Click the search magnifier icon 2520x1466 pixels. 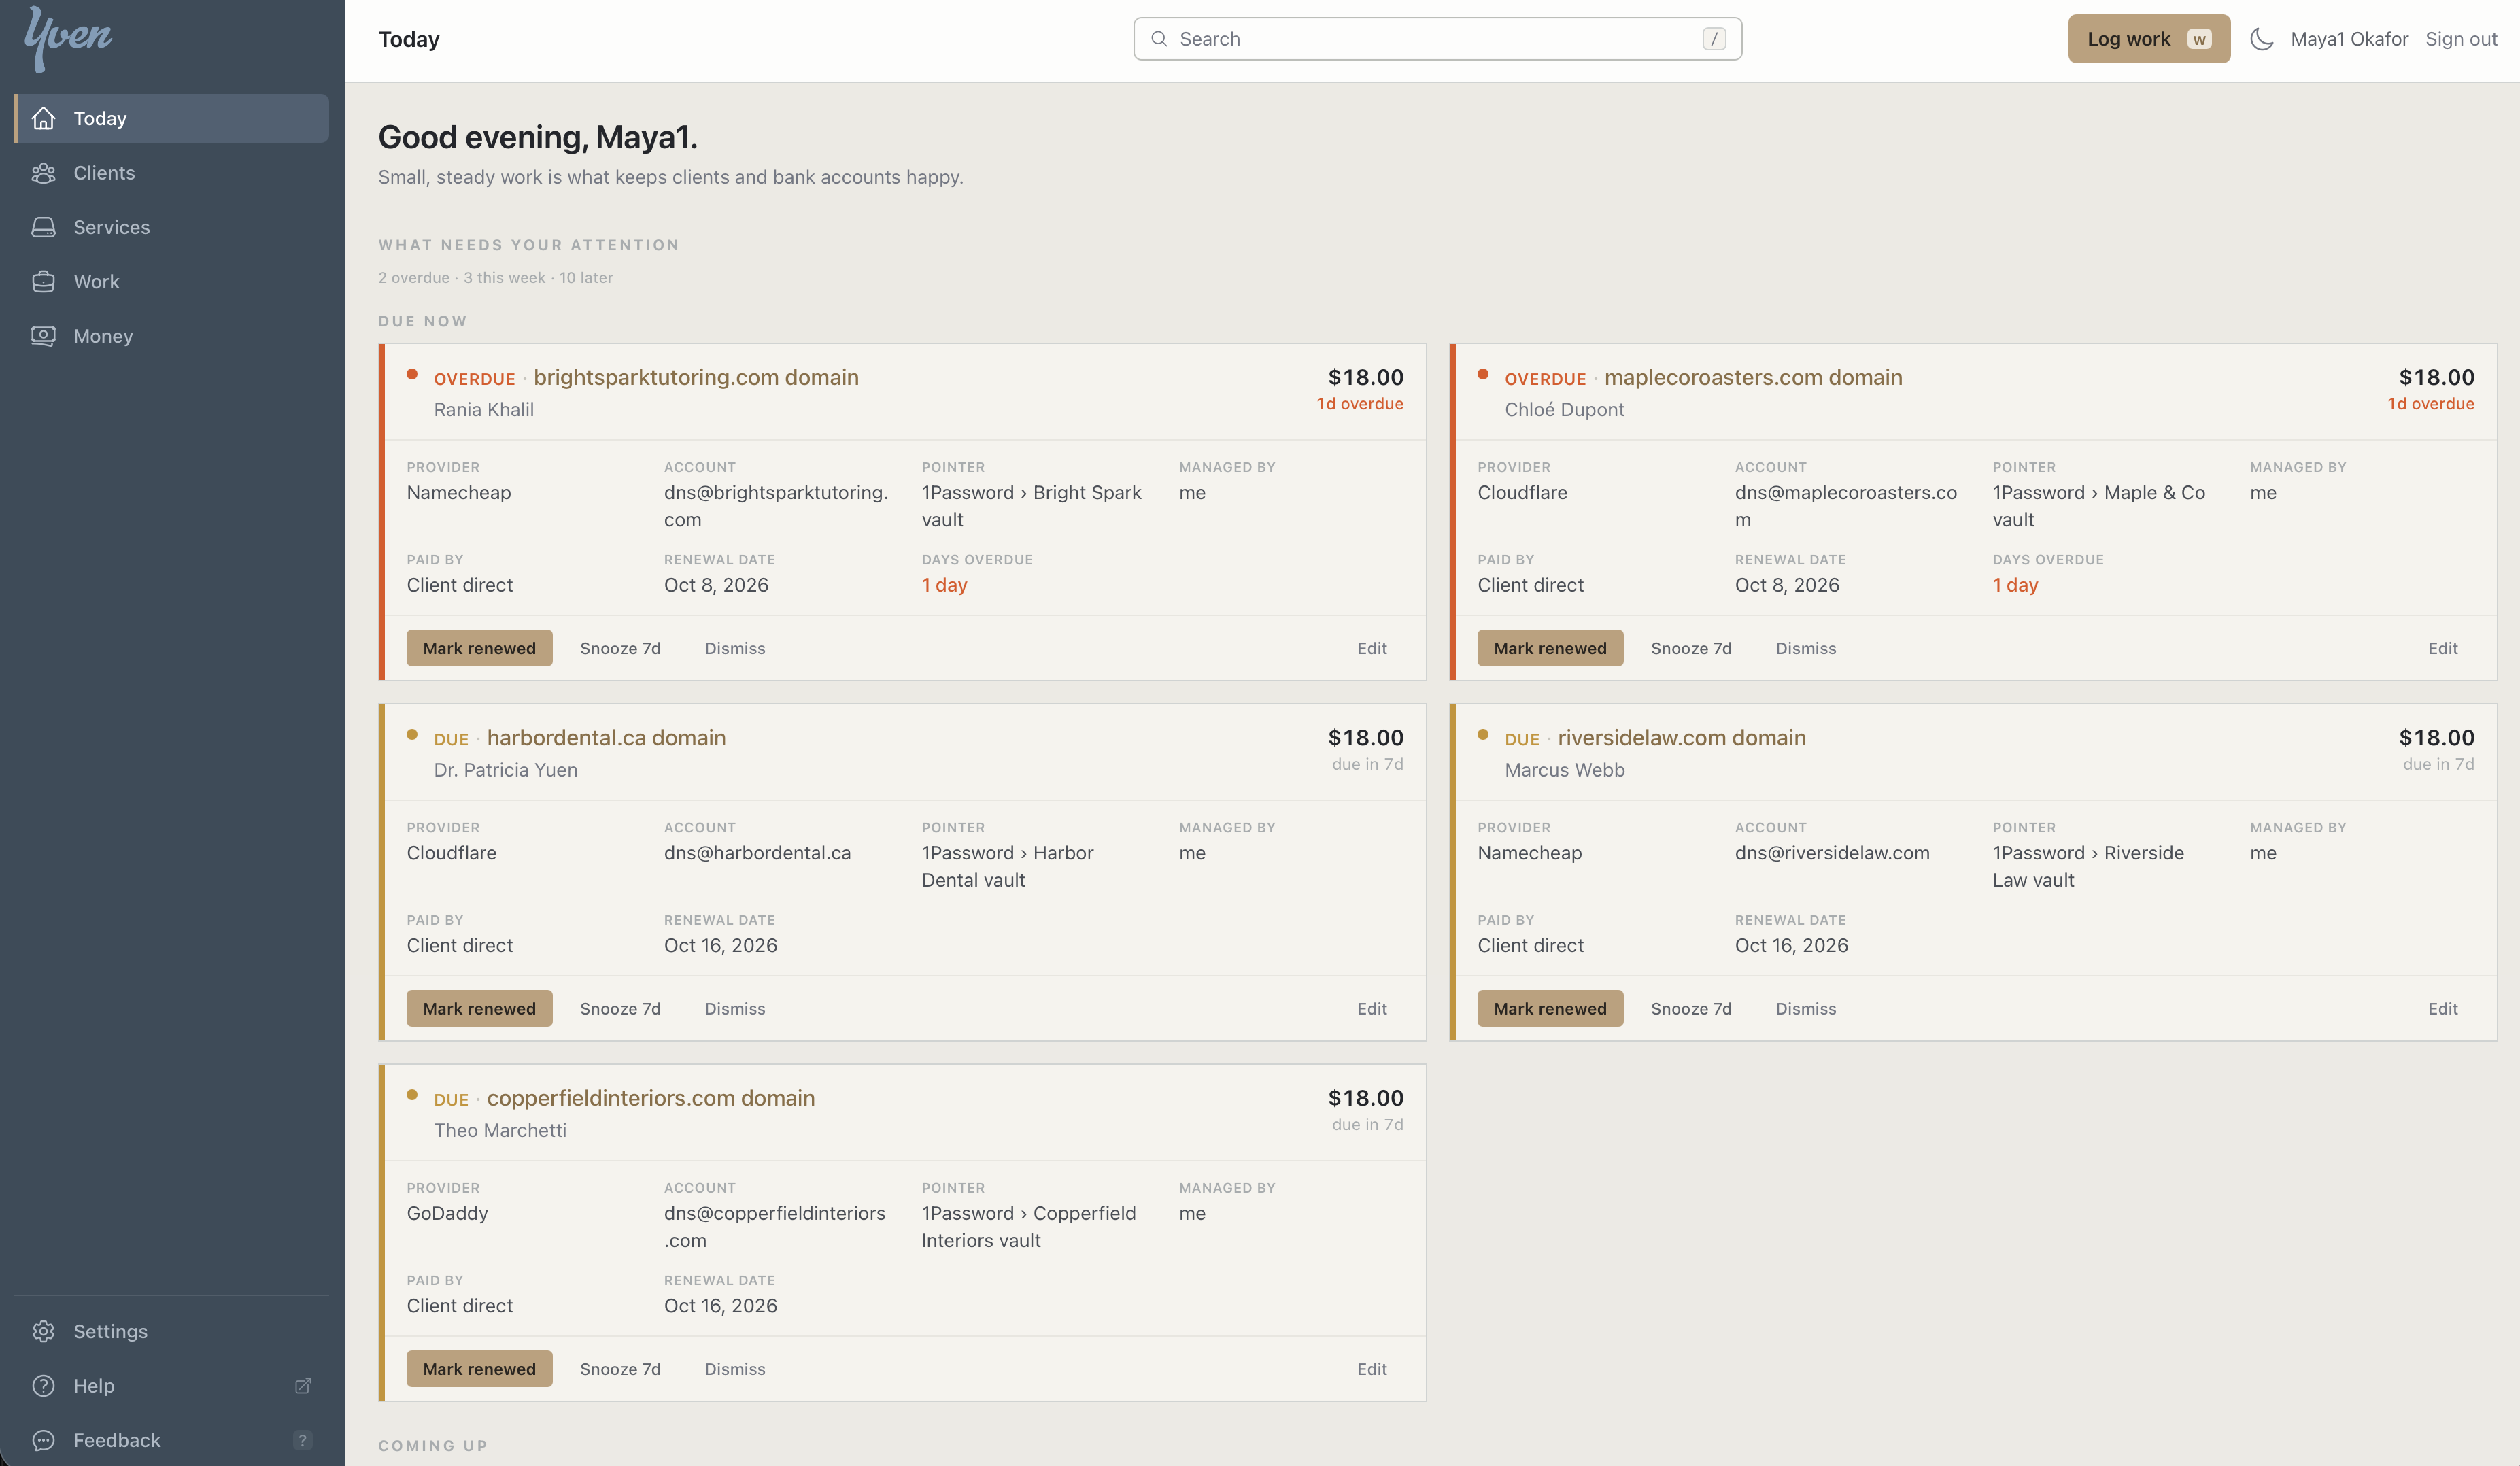[x=1159, y=39]
